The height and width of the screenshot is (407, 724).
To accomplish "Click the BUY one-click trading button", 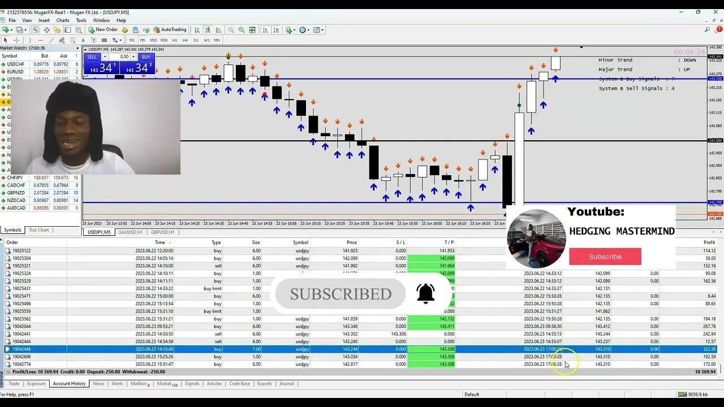I will pos(146,57).
